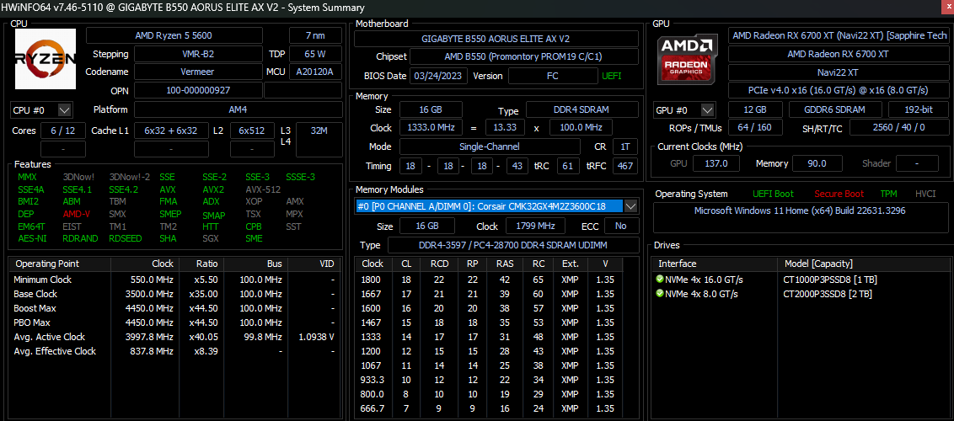Click the 65 W TDP value
Screen dimensions: 954x421
coord(315,54)
